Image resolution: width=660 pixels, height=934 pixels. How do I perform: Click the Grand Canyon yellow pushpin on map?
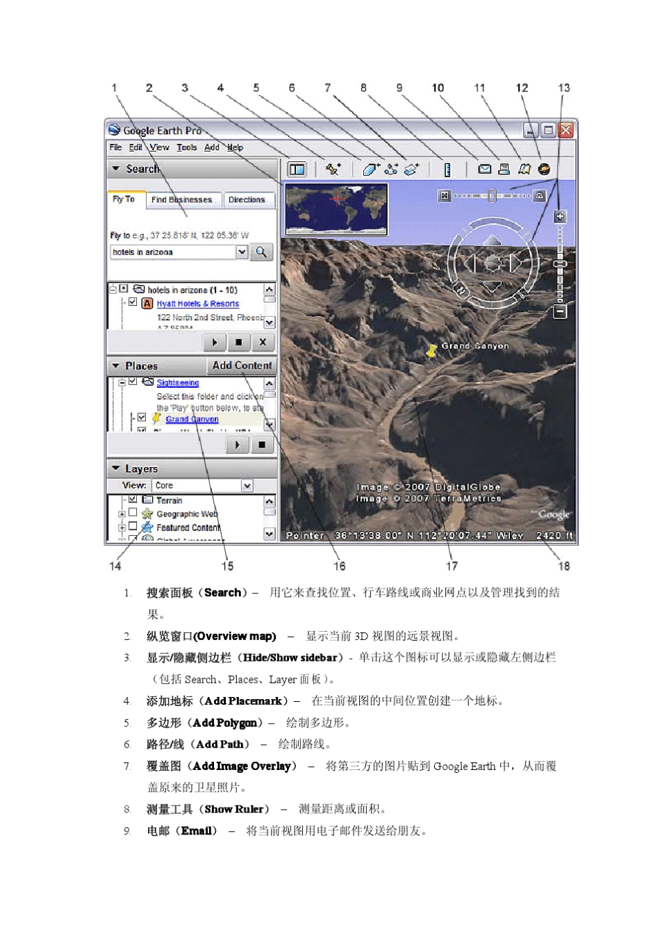coord(431,351)
